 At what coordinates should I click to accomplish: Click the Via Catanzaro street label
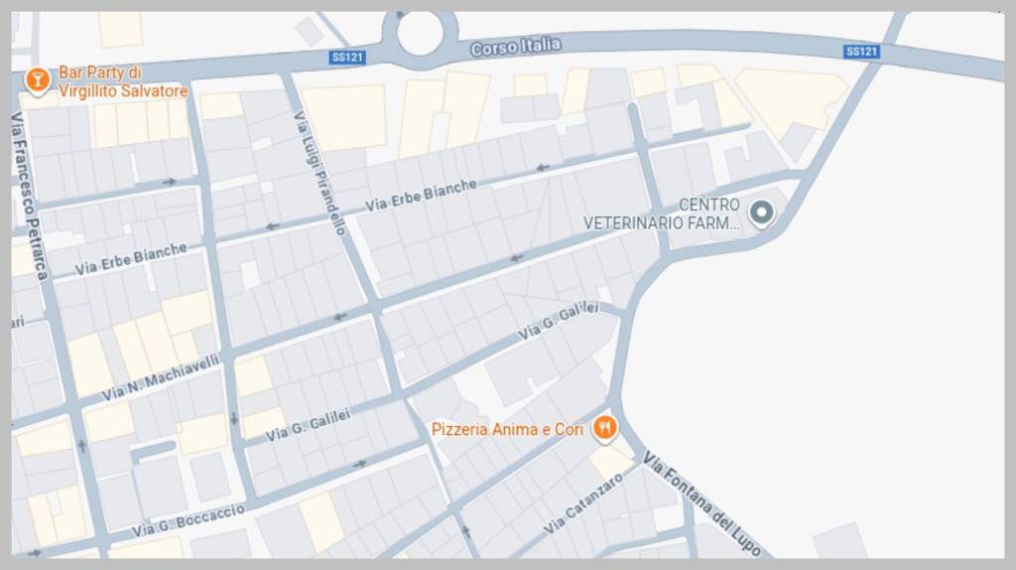click(x=582, y=503)
